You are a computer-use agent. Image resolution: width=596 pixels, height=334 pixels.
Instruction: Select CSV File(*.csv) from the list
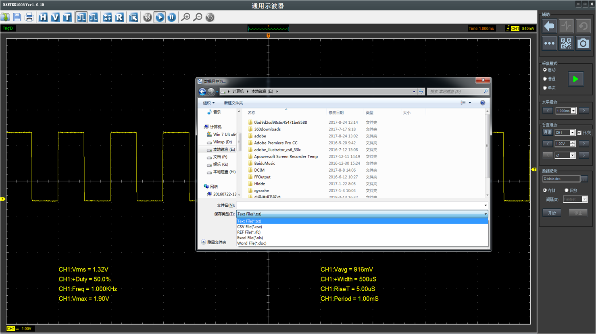pyautogui.click(x=250, y=227)
